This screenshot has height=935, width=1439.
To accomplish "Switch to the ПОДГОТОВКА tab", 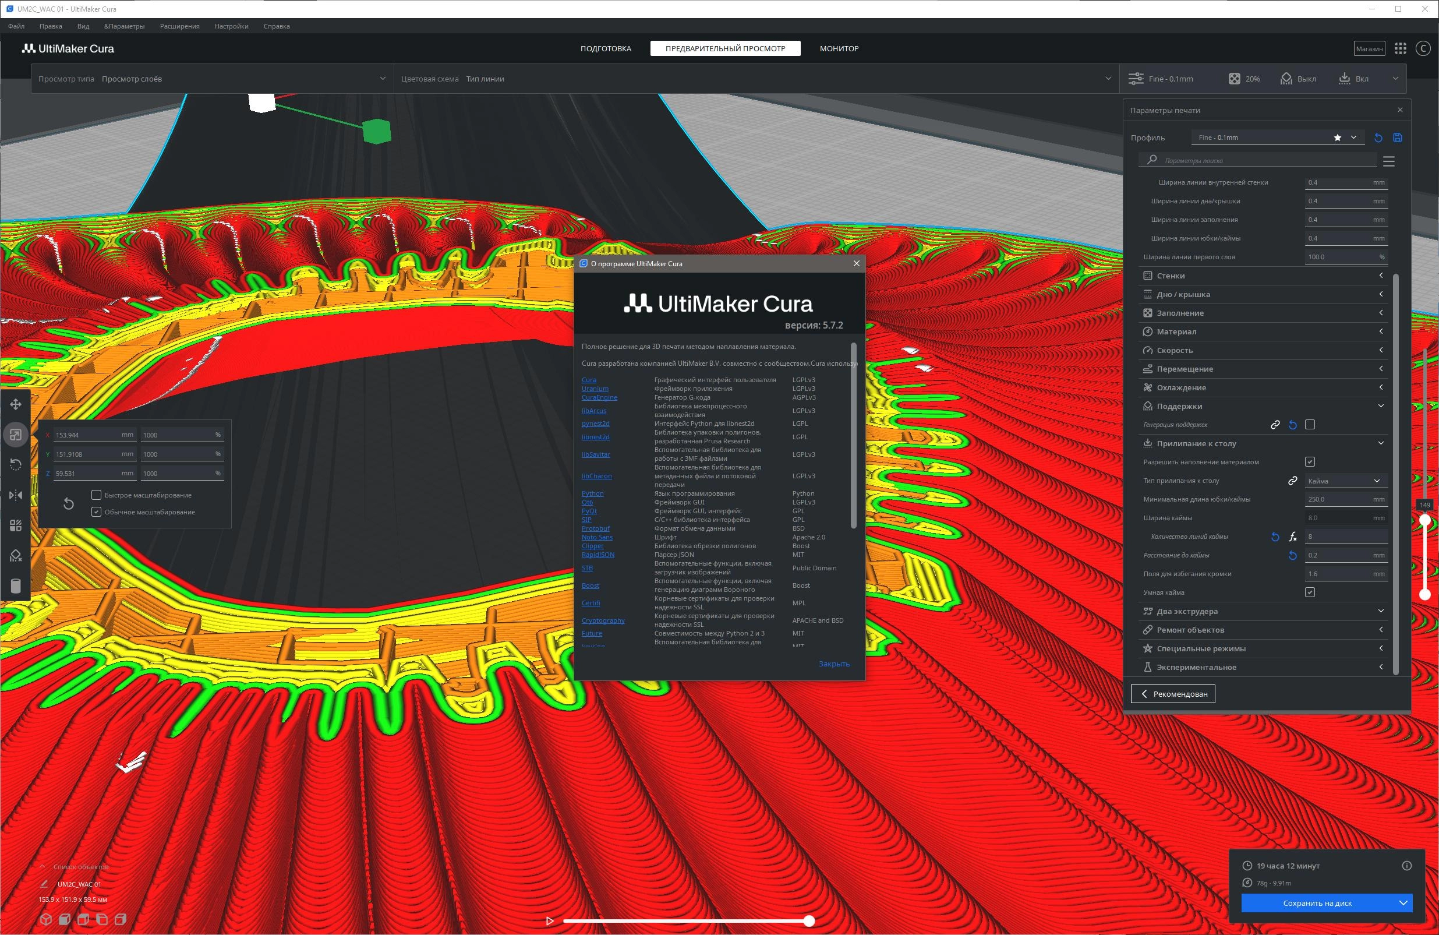I will 605,48.
